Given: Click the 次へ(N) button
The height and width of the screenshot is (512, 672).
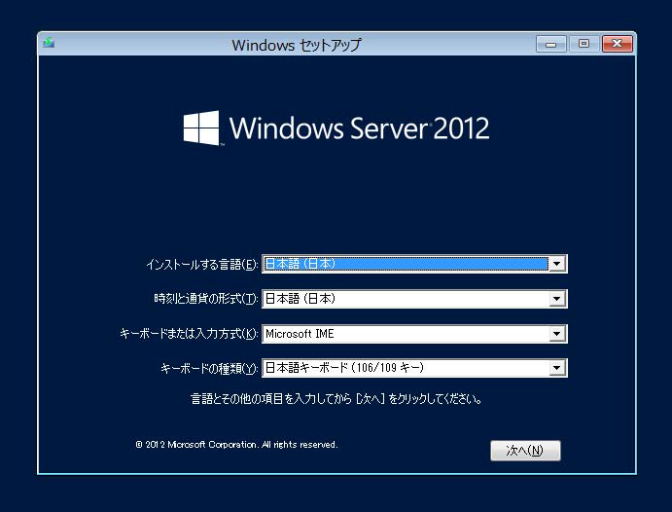Looking at the screenshot, I should (x=525, y=451).
